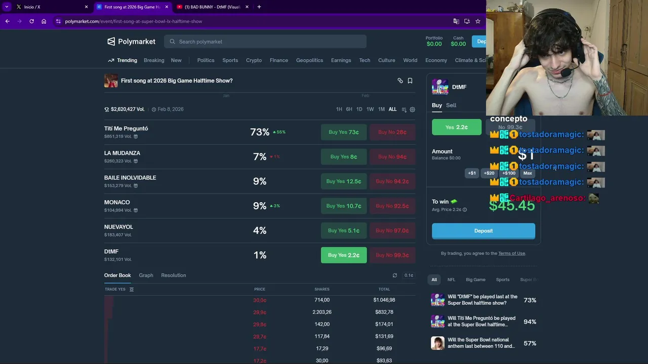648x364 pixels.
Task: Open the Graph tab
Action: pyautogui.click(x=146, y=276)
